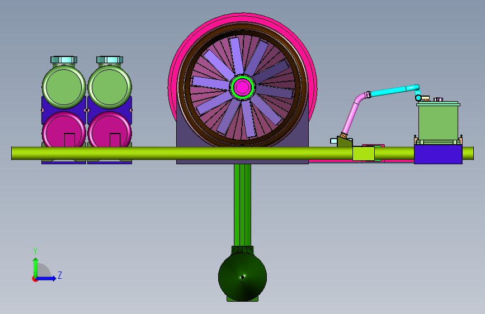Select the green box body on the right
Viewport: 485px width, 314px height.
tap(438, 123)
